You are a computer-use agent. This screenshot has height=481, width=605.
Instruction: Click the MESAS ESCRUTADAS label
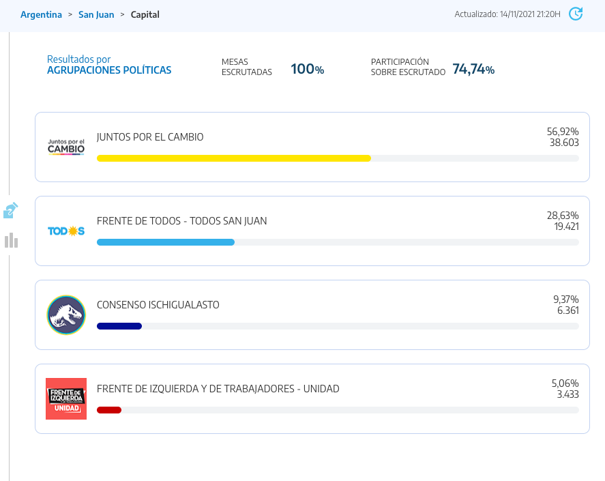point(247,67)
